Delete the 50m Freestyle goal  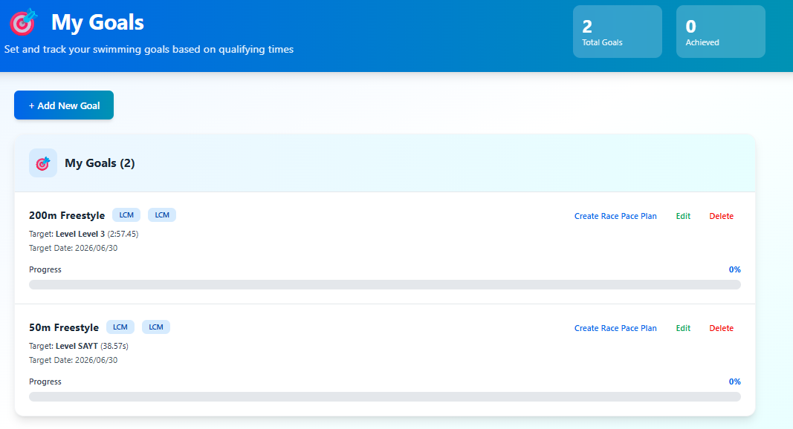(x=721, y=329)
